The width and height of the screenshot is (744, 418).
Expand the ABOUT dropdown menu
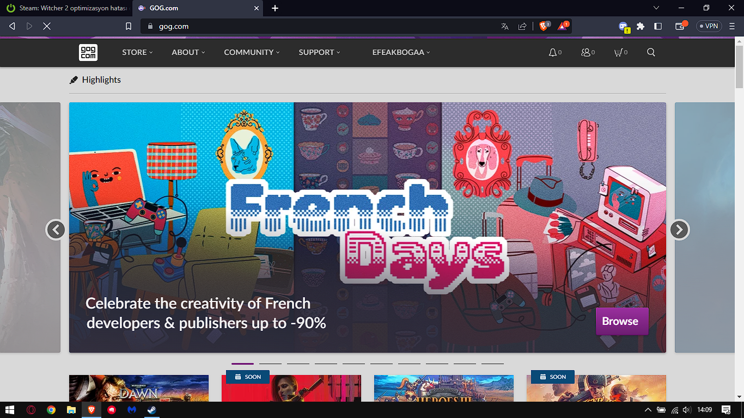[x=188, y=52]
